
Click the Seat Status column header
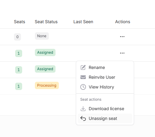(46, 22)
